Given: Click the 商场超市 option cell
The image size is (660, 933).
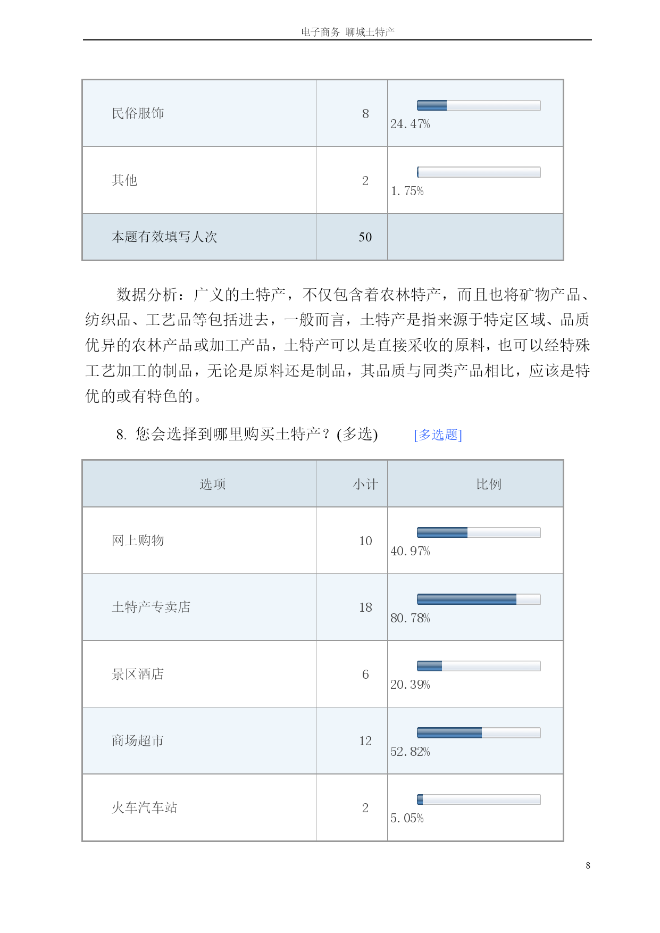Looking at the screenshot, I should pos(199,740).
